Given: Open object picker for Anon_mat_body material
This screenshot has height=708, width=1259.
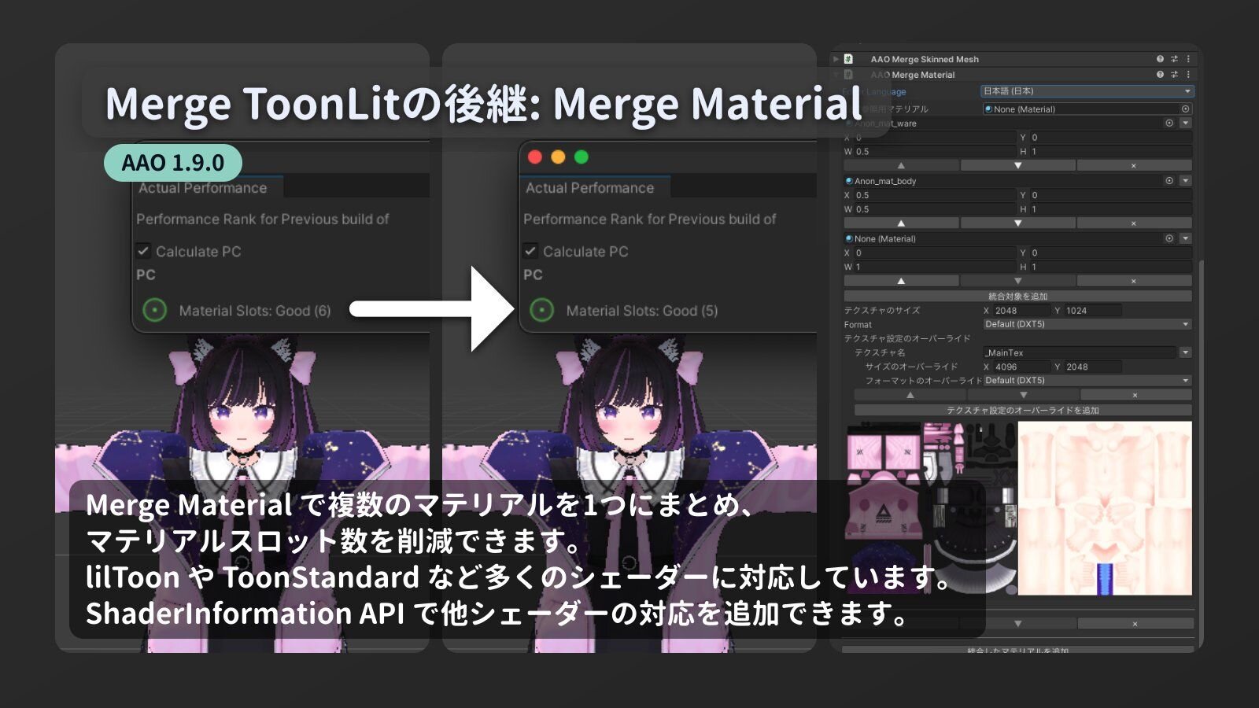Looking at the screenshot, I should (x=1169, y=181).
